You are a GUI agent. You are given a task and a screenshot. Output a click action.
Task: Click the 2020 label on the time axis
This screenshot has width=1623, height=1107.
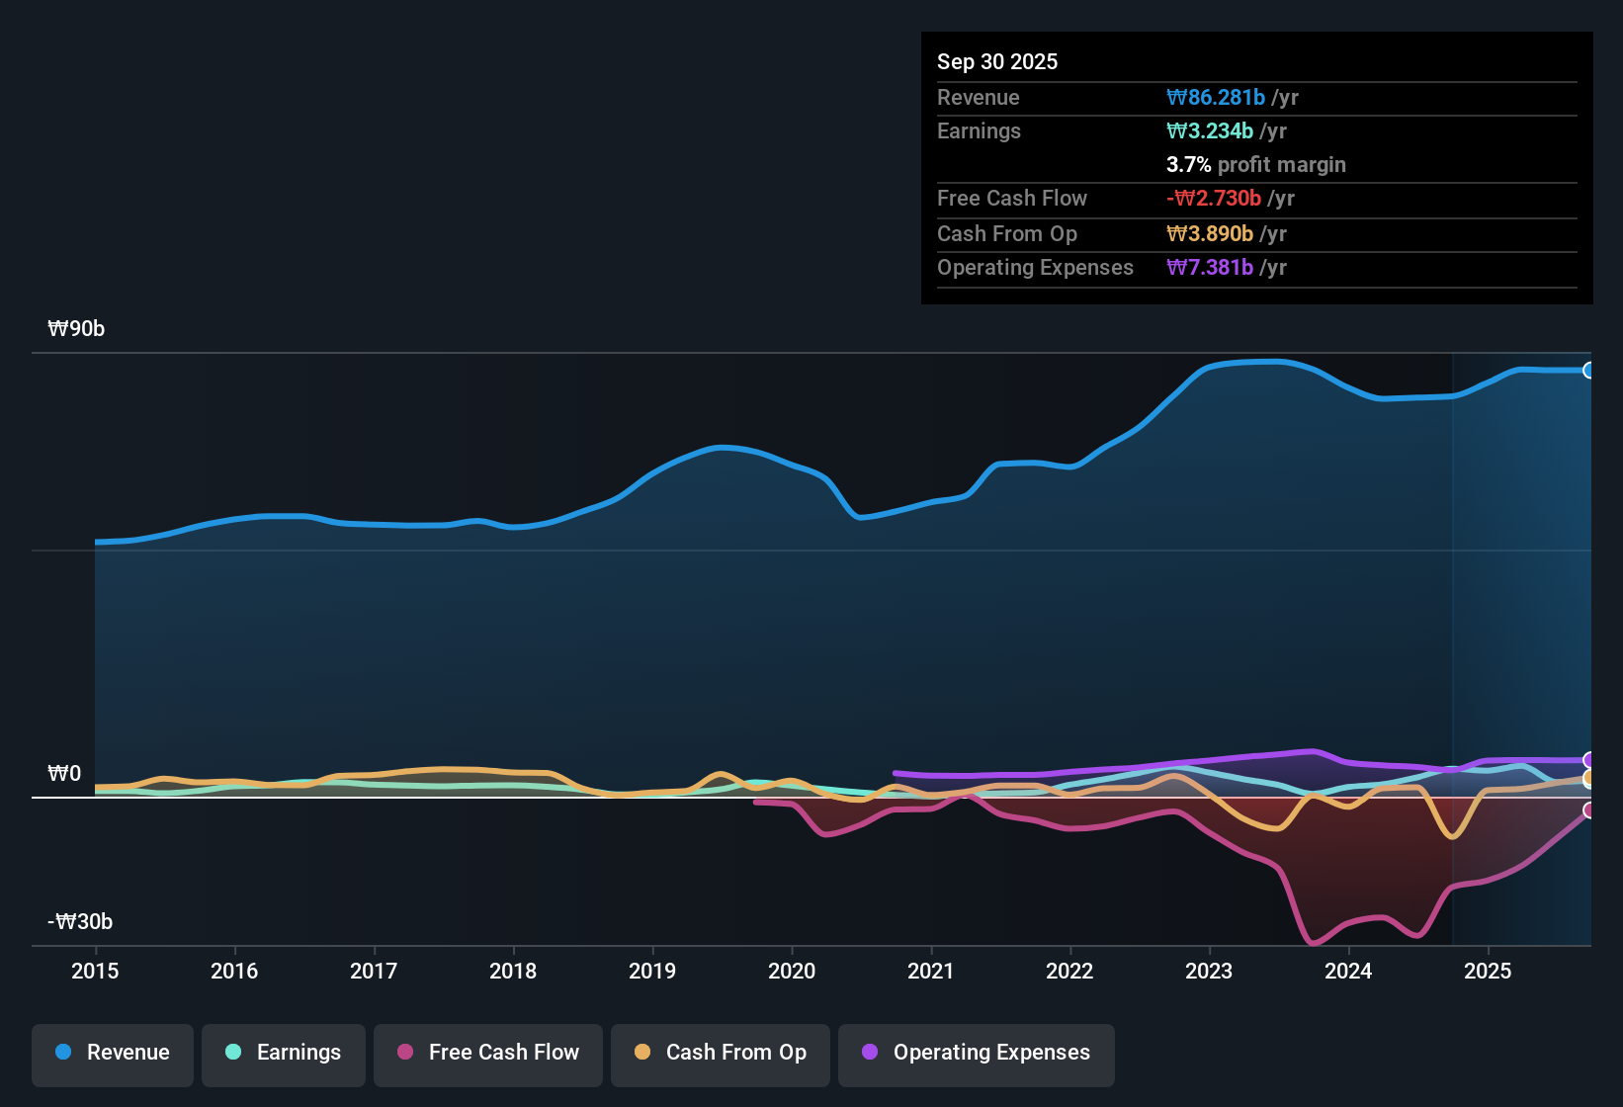(x=792, y=972)
